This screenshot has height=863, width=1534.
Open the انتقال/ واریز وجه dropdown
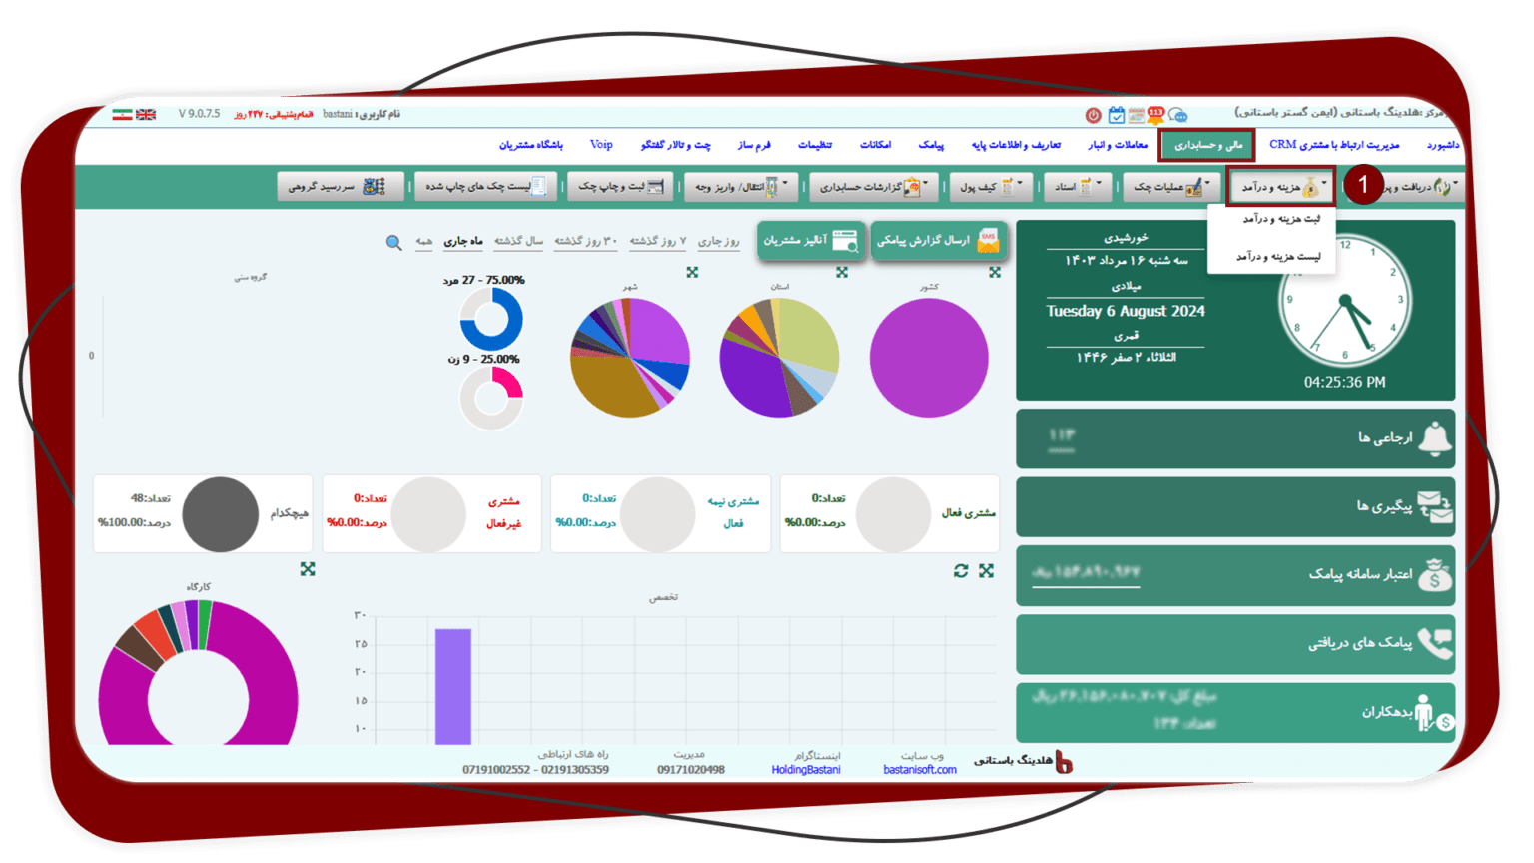(741, 187)
